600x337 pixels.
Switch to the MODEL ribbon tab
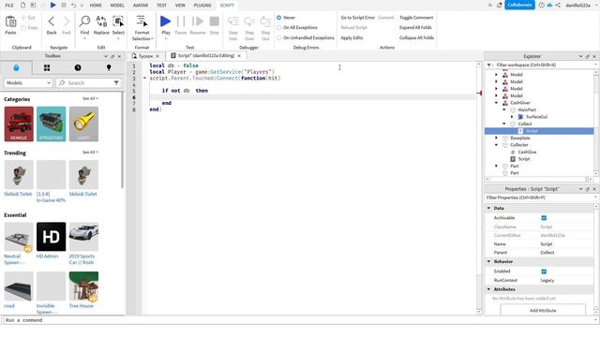coord(117,6)
